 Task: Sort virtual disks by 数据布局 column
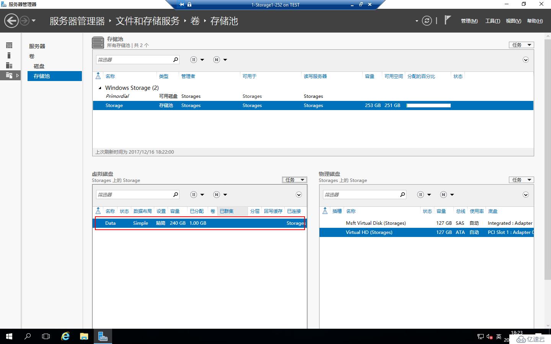click(x=142, y=211)
